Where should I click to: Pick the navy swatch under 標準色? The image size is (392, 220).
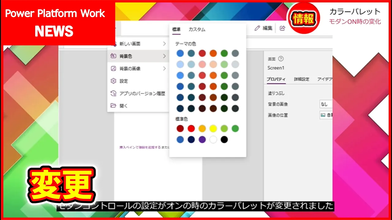point(191,140)
